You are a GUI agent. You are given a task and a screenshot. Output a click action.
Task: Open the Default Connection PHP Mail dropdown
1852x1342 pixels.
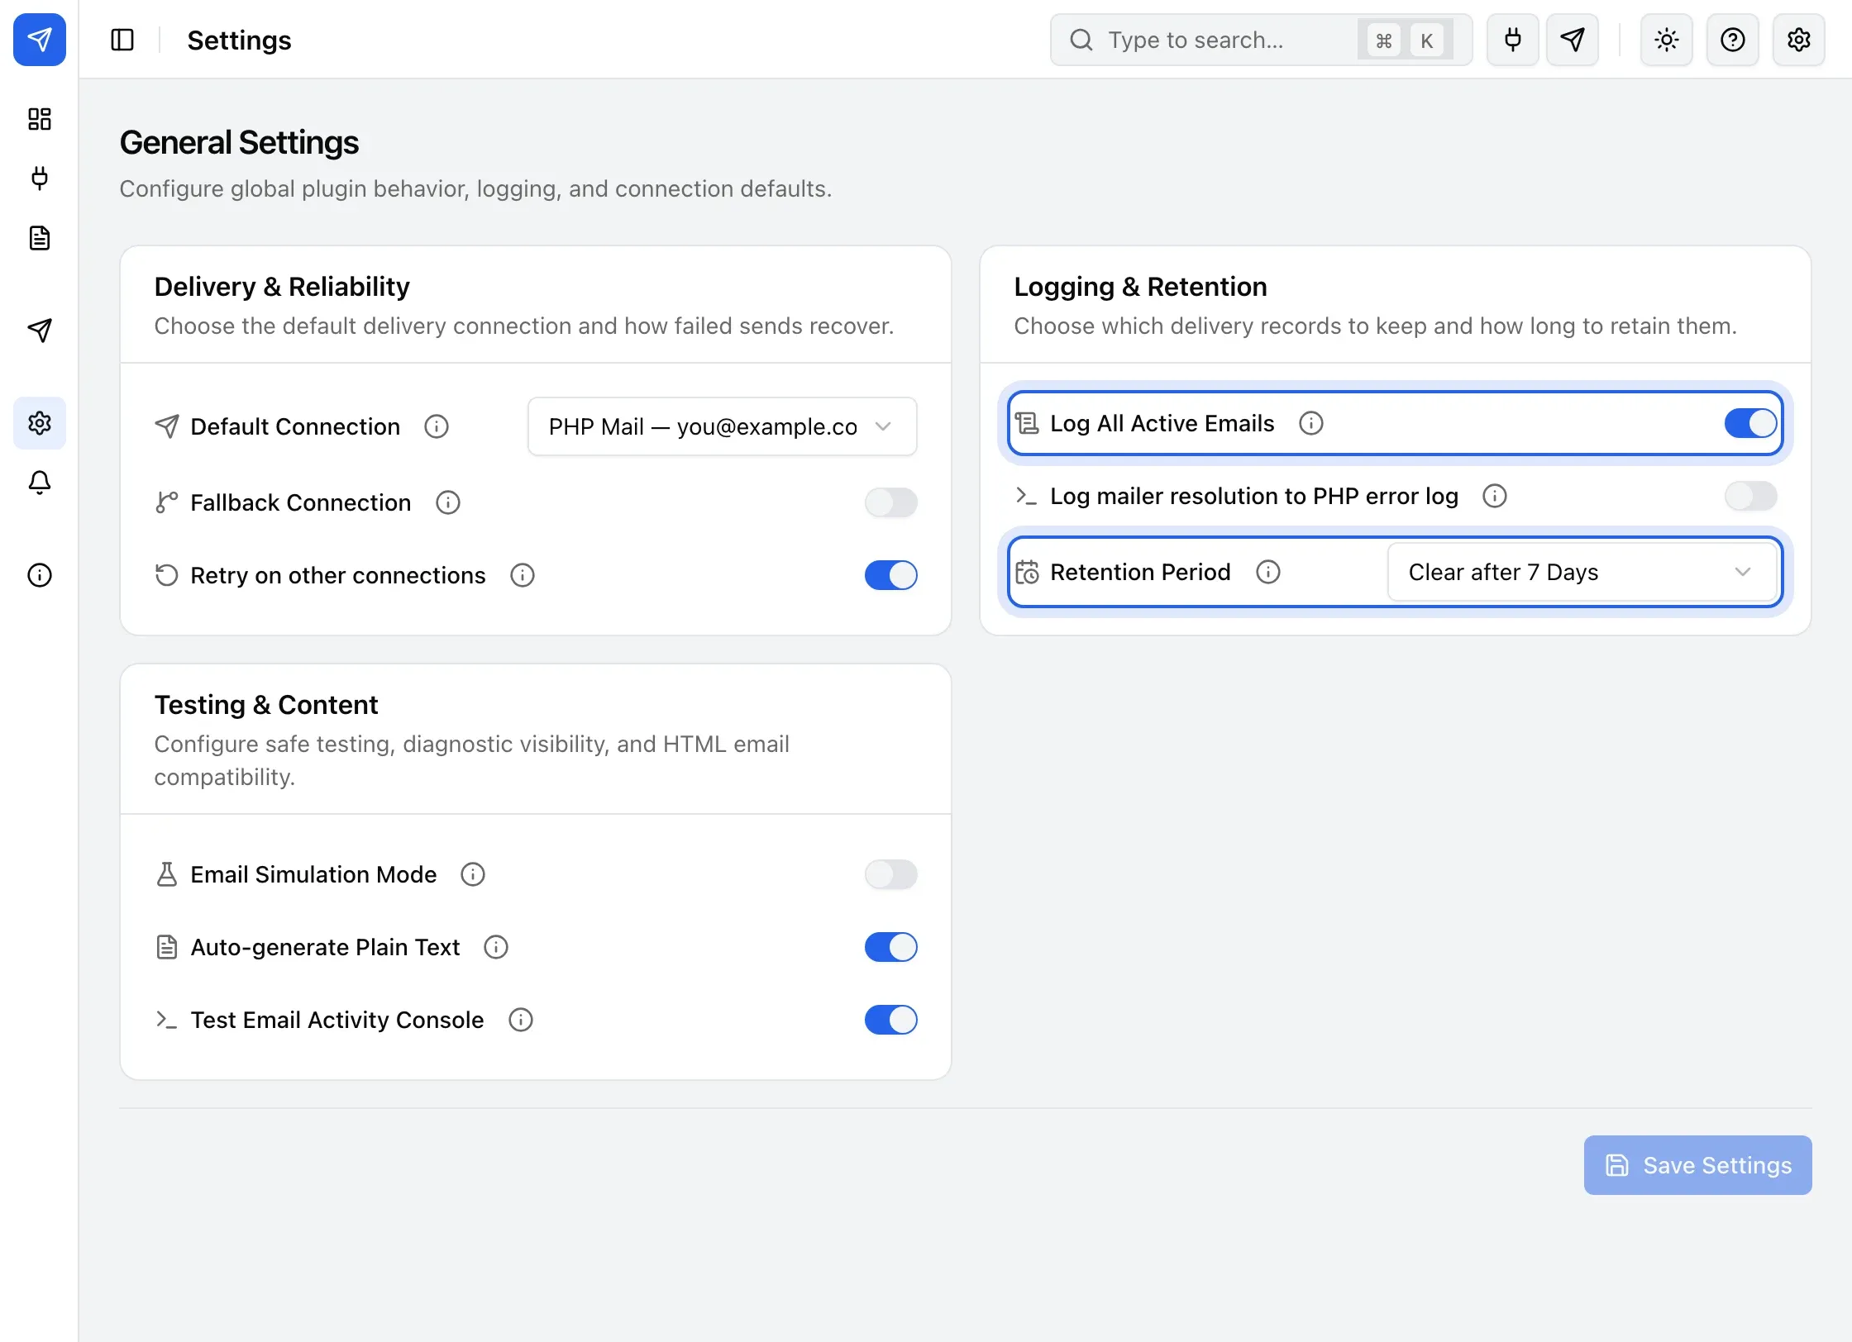click(723, 426)
